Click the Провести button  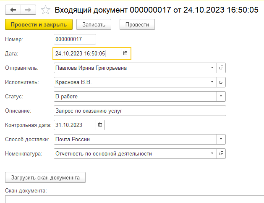coord(137,25)
